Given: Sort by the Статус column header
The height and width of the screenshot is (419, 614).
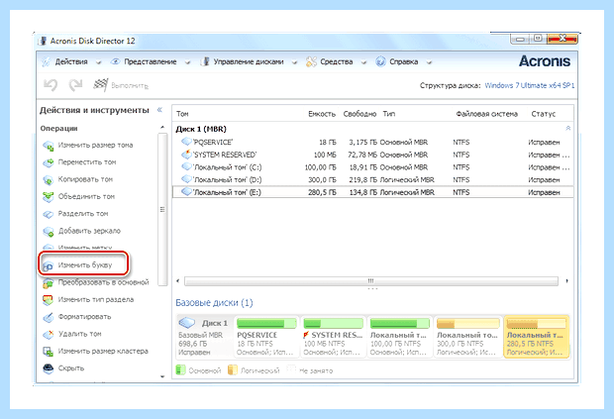Looking at the screenshot, I should coord(543,114).
